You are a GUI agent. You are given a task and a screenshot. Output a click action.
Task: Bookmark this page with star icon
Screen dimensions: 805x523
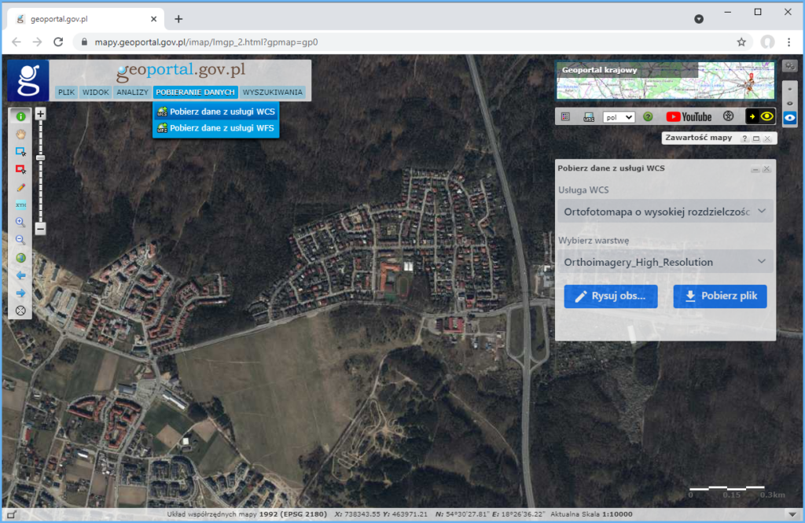pos(741,42)
